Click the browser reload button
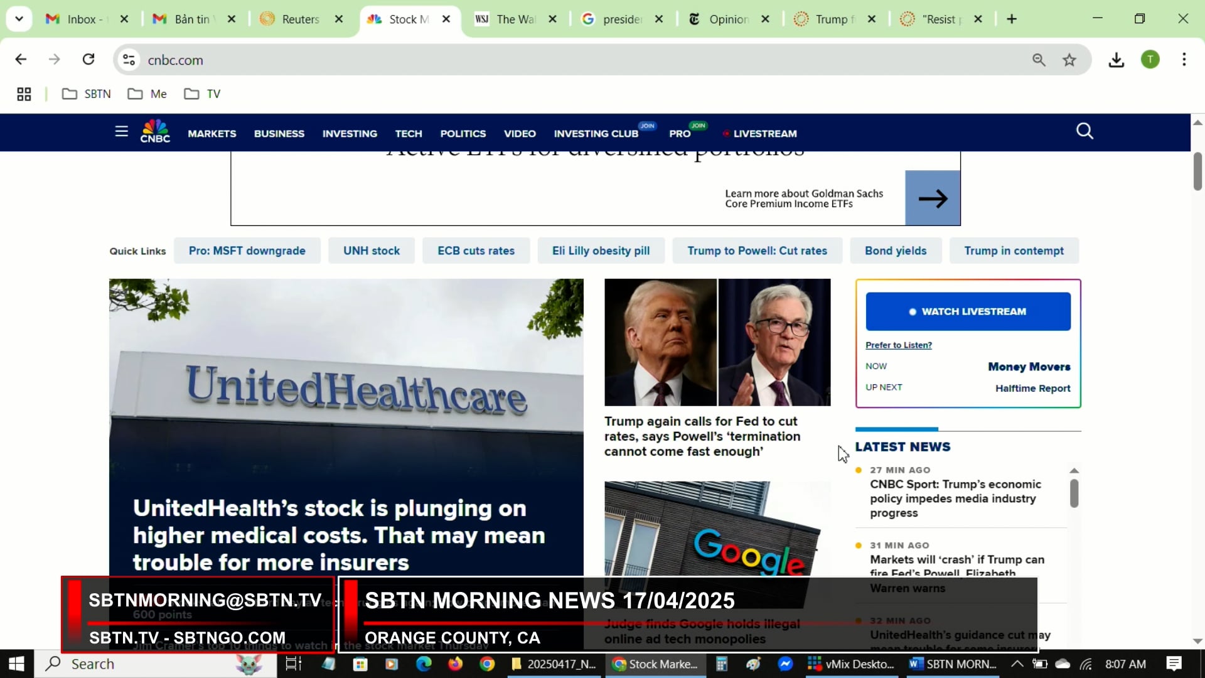Viewport: 1205px width, 678px height. tap(88, 60)
